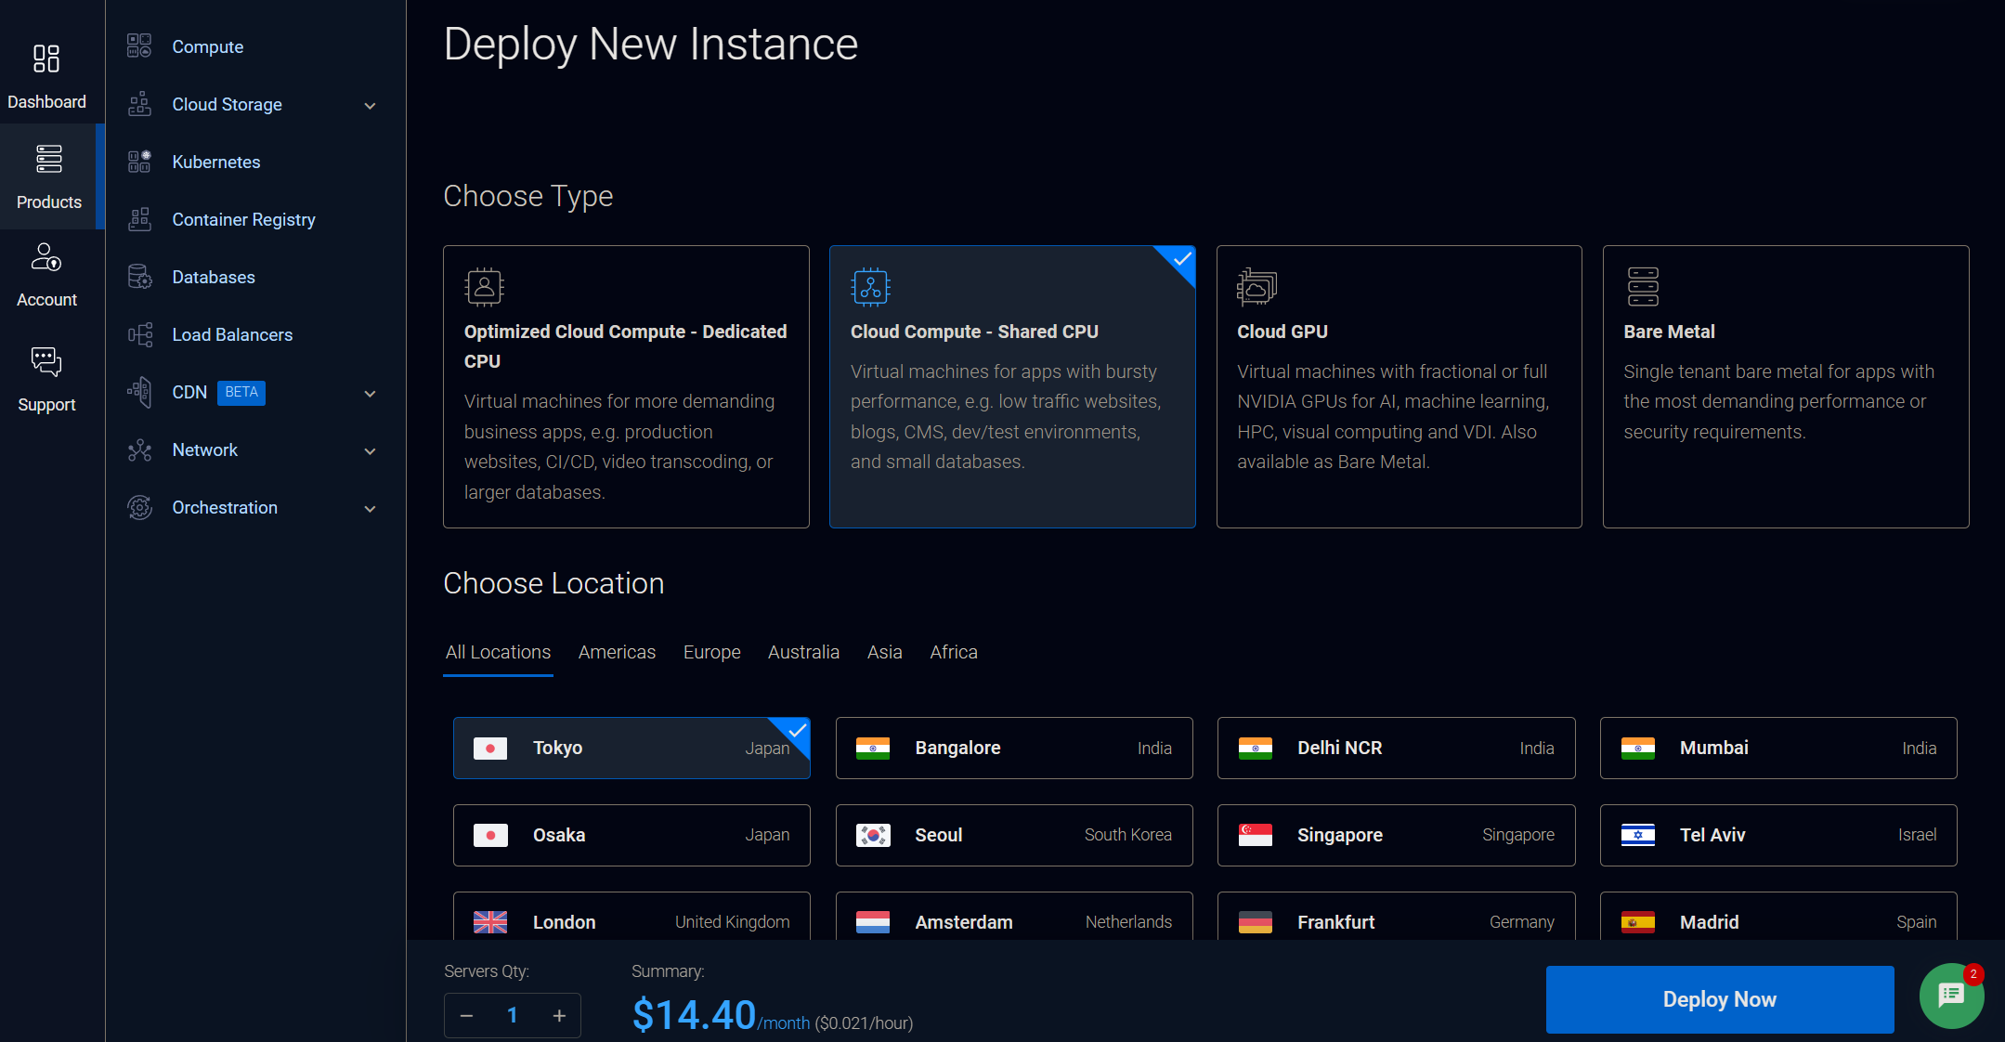This screenshot has width=2005, height=1042.
Task: Open the Databases section icon
Action: tap(139, 276)
